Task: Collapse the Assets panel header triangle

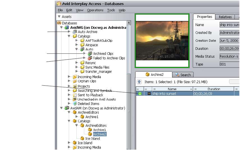Action: tap(59, 17)
